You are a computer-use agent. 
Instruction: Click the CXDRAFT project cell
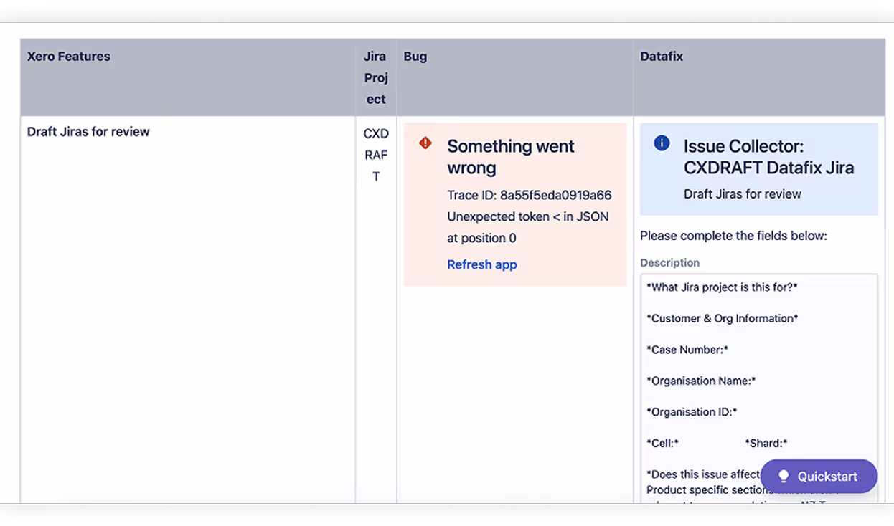click(x=376, y=155)
